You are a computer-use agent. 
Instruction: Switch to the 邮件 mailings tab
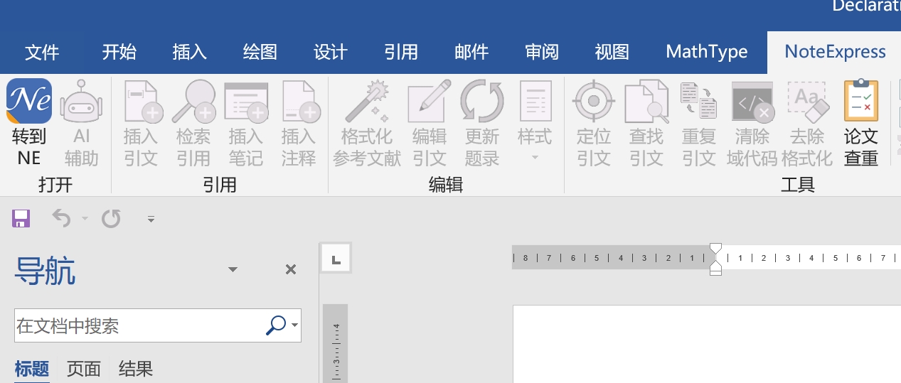coord(471,52)
